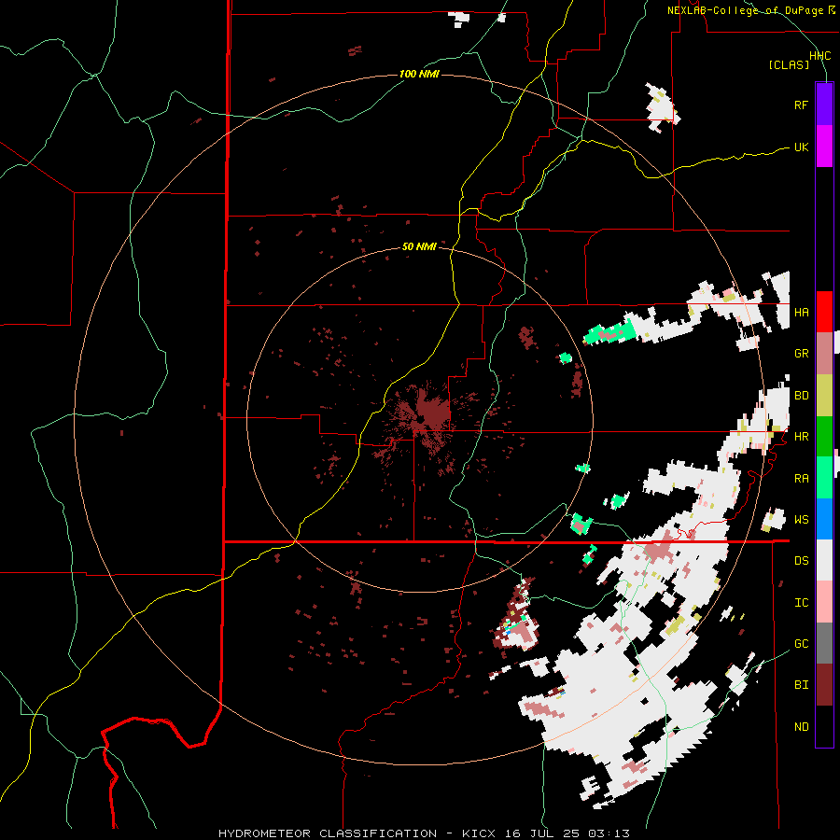Click the RF purple legend swatch

824,105
